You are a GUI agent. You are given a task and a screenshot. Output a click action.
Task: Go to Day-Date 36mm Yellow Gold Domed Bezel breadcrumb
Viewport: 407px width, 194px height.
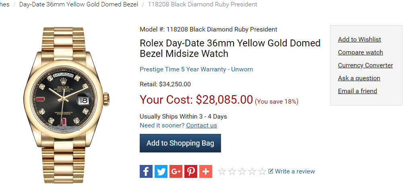[x=79, y=4]
